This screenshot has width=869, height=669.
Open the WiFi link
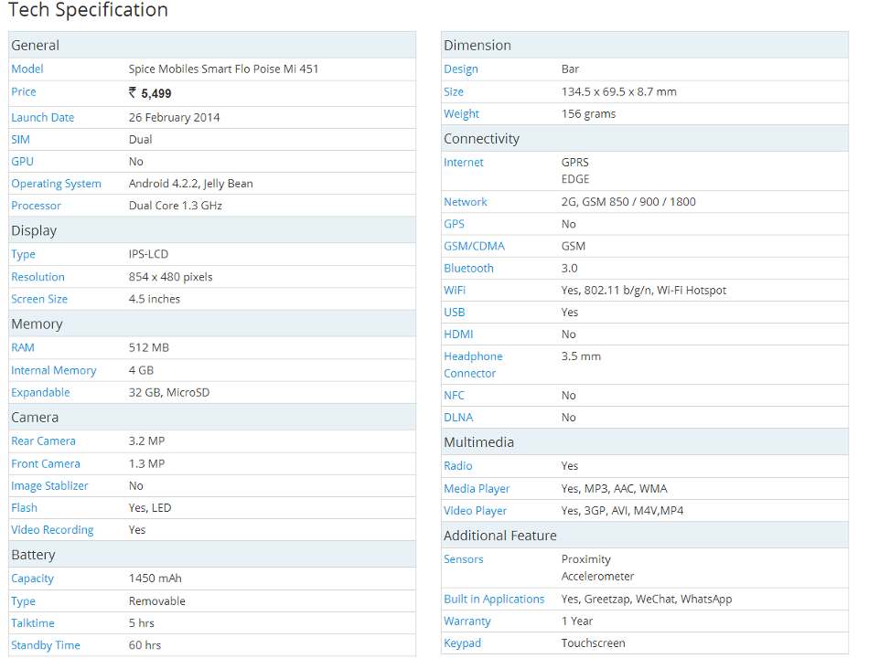(455, 291)
